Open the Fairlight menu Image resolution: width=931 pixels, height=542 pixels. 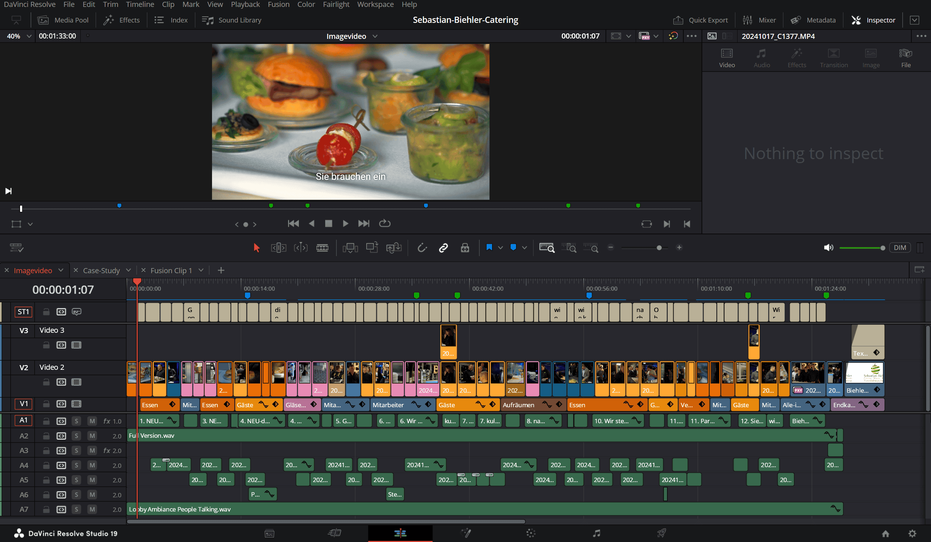tap(335, 4)
